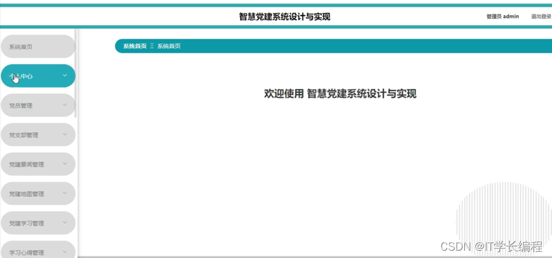Expand chevron on 学习心得管理
552x258 pixels.
[65, 252]
